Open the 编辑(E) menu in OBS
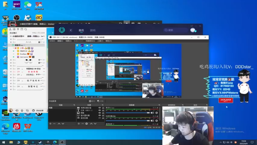The width and height of the screenshot is (257, 145). 60,41
